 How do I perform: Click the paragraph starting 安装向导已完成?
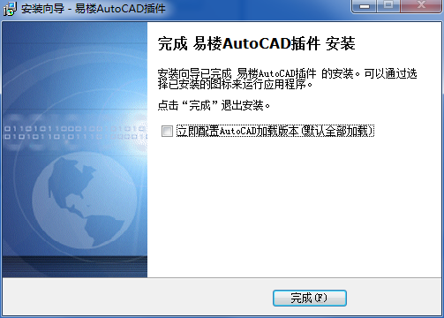287,79
